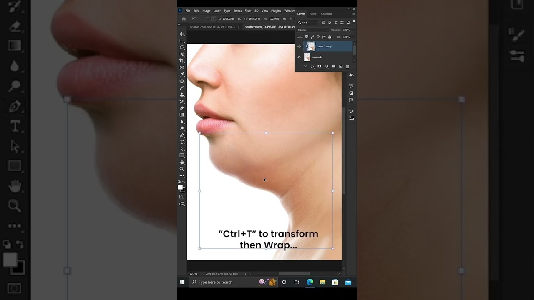534x300 pixels.
Task: Click the foreground color swatch
Action: click(x=180, y=187)
